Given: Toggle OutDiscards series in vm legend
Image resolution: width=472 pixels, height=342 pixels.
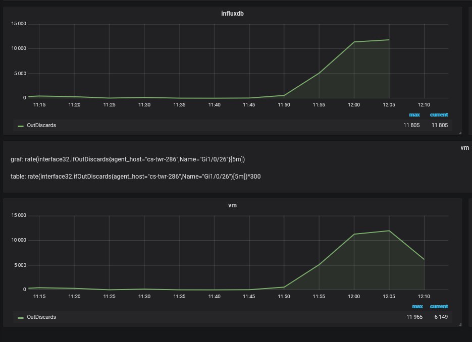Looking at the screenshot, I should click(x=41, y=317).
